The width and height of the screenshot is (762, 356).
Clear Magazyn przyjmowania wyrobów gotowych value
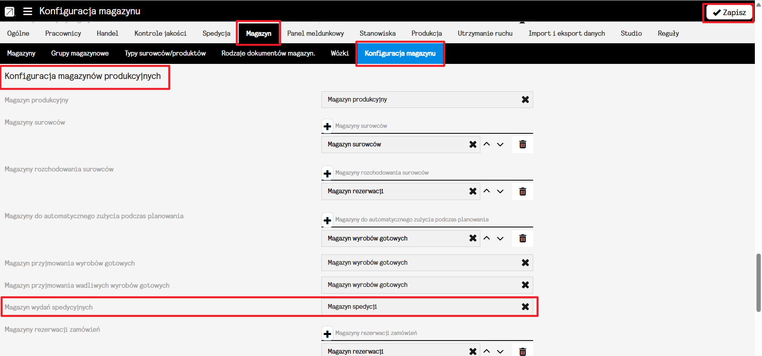coord(525,263)
